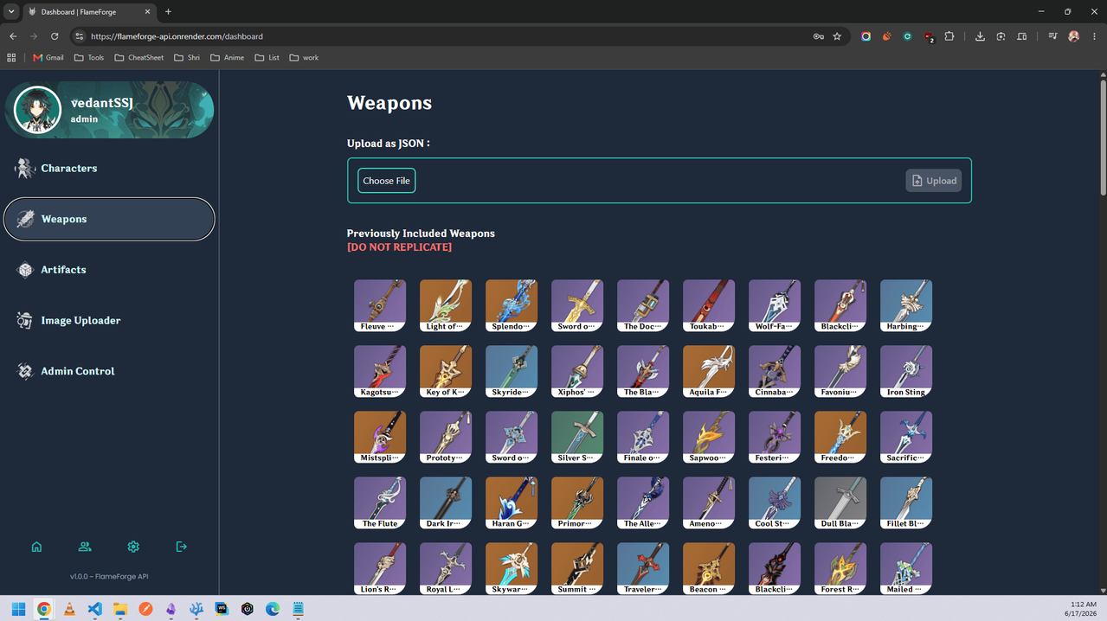The width and height of the screenshot is (1107, 621).
Task: Select the Skyride weapon thumbnail
Action: pos(512,371)
